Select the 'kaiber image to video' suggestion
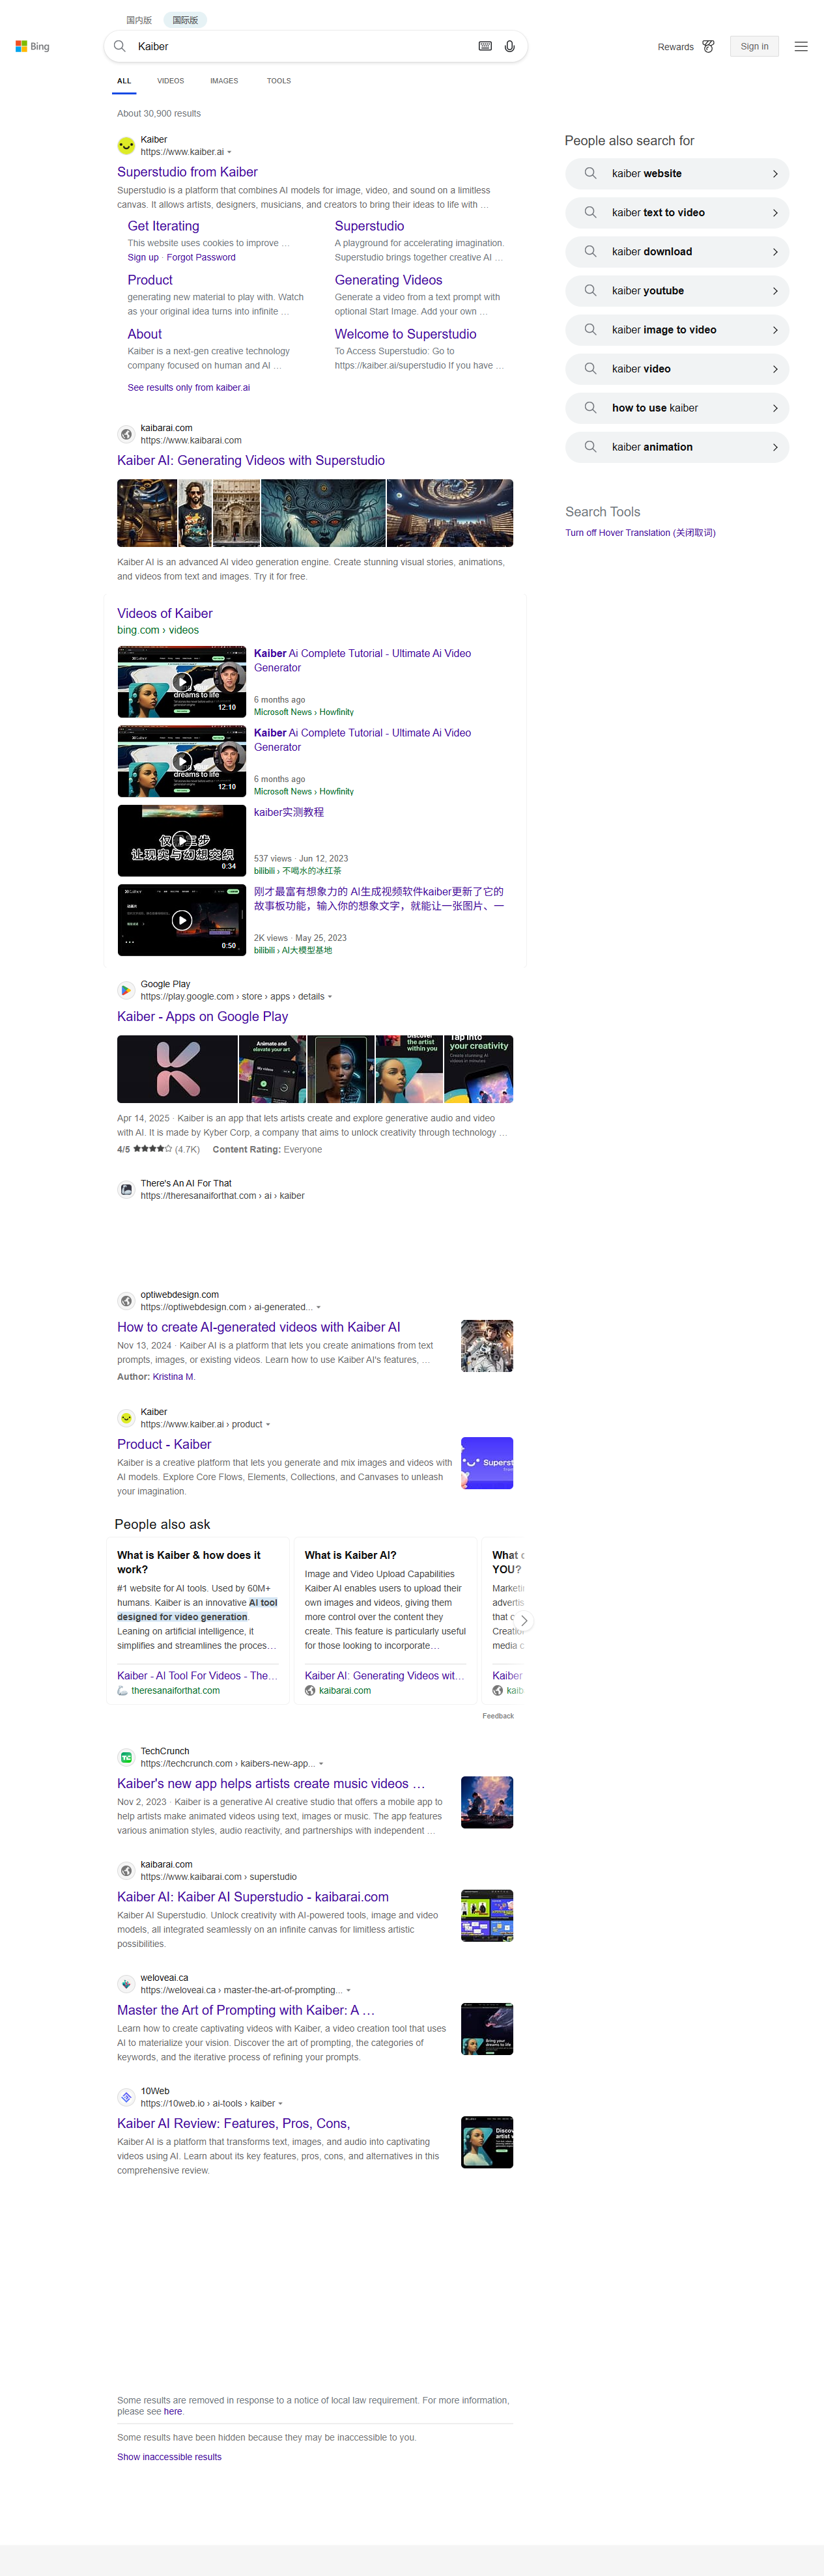Image resolution: width=824 pixels, height=2576 pixels. coord(676,330)
